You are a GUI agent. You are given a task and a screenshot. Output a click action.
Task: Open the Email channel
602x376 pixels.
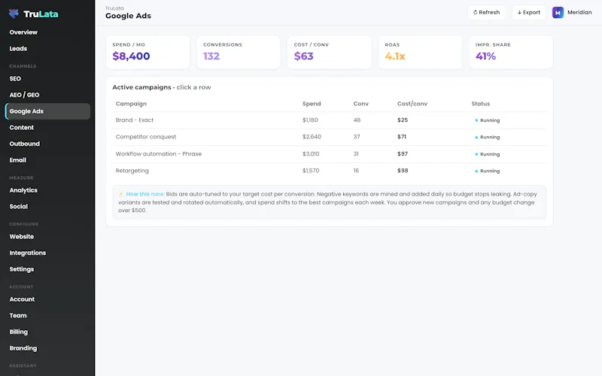17,160
